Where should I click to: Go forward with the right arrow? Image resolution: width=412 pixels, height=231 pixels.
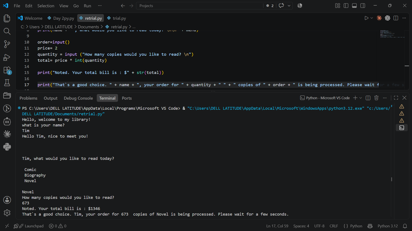point(131,6)
